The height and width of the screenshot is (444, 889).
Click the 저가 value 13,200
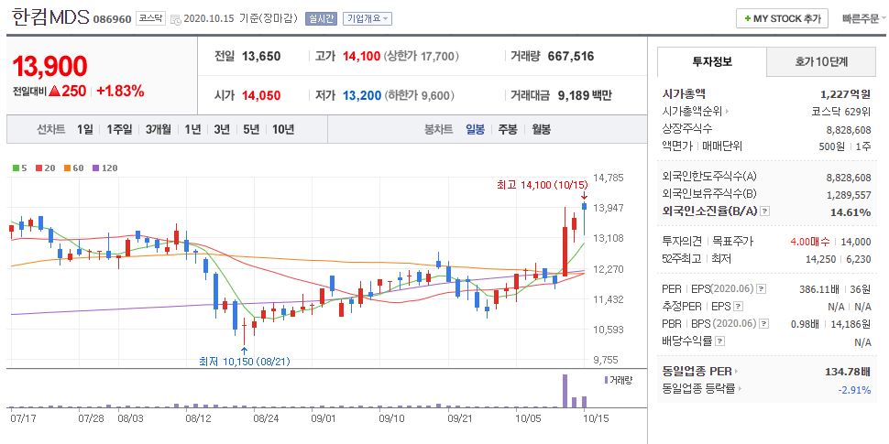362,95
